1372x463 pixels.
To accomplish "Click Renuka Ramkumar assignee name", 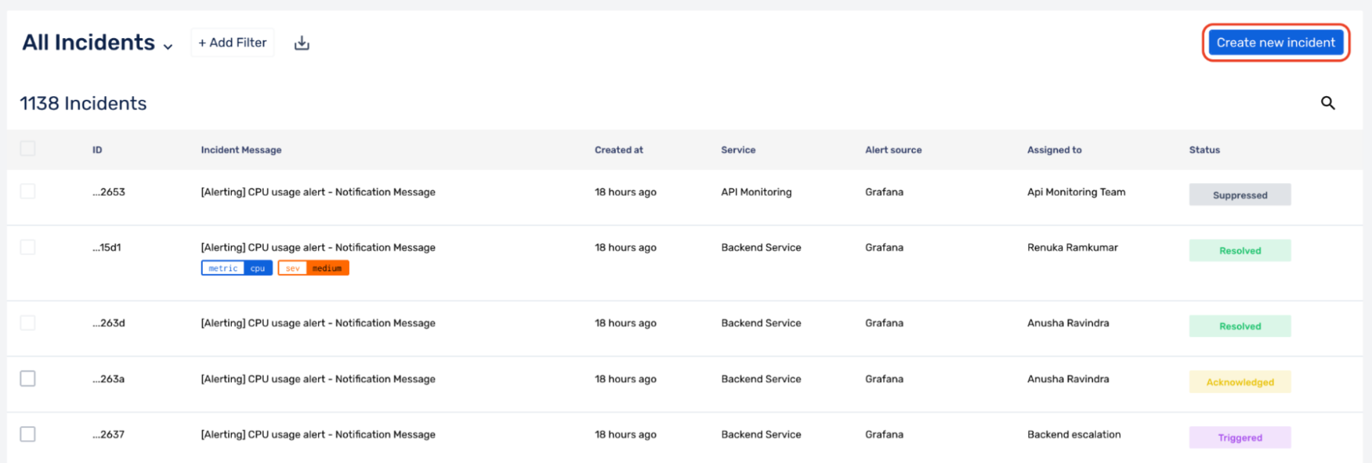I will (x=1073, y=248).
